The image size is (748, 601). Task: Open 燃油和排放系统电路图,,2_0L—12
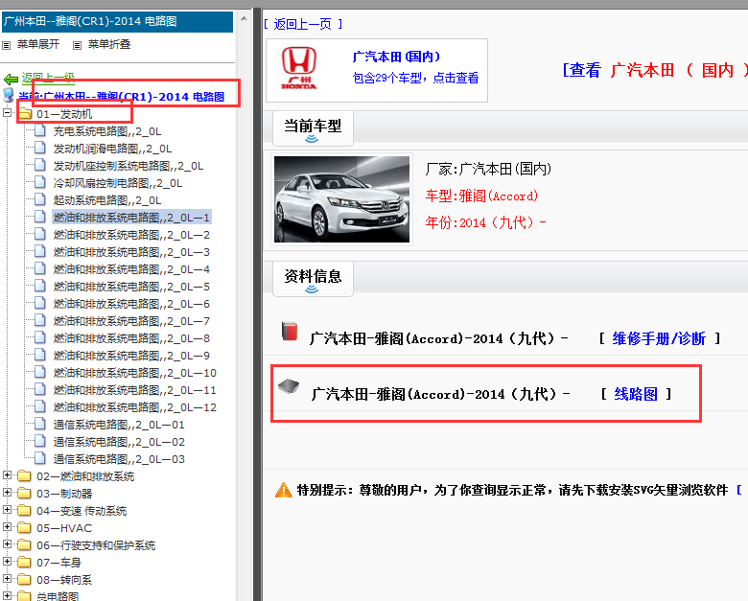coord(134,407)
